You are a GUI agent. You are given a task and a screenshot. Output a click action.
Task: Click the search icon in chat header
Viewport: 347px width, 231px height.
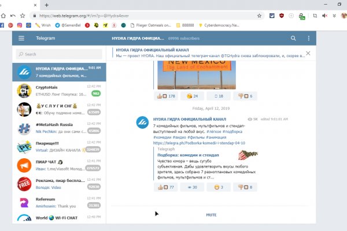coord(293,38)
